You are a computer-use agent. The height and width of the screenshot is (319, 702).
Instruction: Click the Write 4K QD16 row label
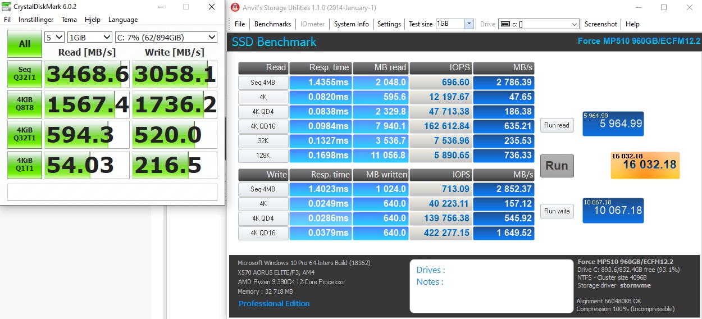[263, 233]
